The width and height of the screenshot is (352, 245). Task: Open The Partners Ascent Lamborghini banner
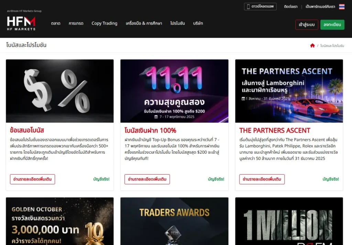click(x=289, y=91)
